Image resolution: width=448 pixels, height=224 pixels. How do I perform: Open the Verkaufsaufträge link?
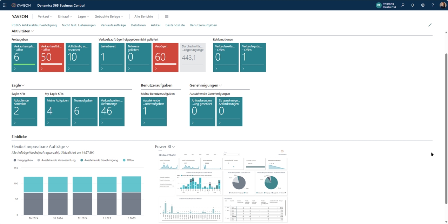coord(113,25)
